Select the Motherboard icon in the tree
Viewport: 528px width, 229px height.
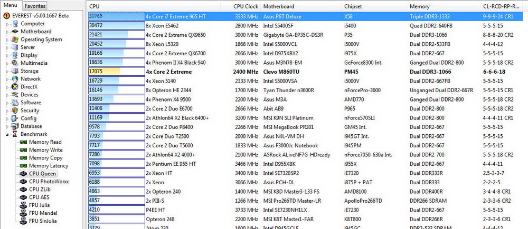tap(15, 32)
